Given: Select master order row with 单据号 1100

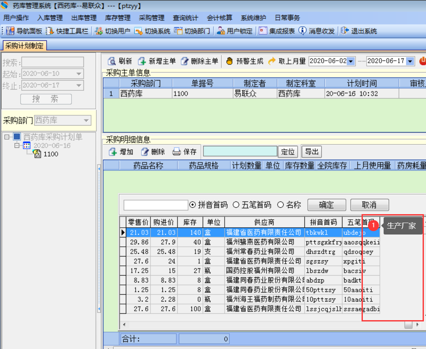Looking at the screenshot, I should click(265, 93).
